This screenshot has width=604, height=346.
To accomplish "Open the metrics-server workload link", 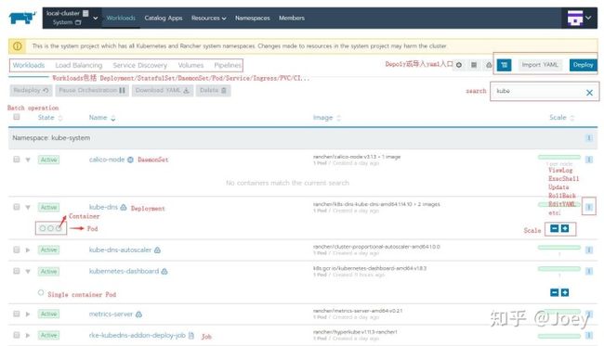I will pos(111,314).
